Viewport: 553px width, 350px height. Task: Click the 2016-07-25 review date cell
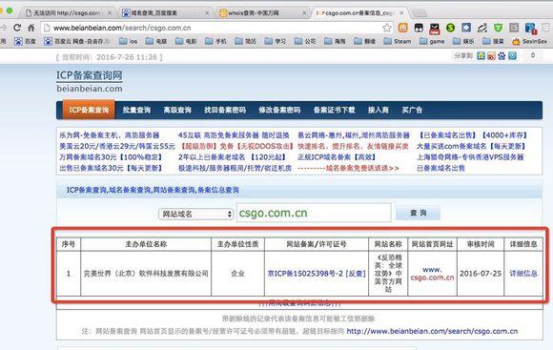481,274
